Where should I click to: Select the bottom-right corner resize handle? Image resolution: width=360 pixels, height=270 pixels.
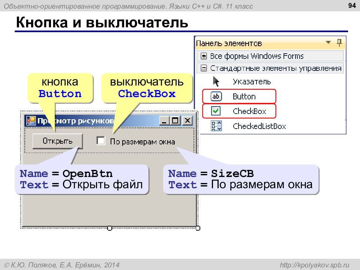198,228
